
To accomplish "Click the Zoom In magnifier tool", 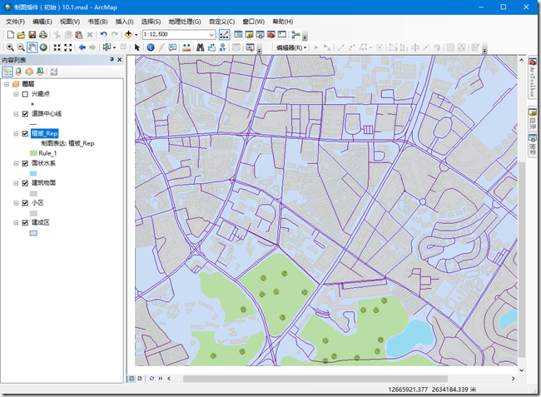I will (9, 47).
